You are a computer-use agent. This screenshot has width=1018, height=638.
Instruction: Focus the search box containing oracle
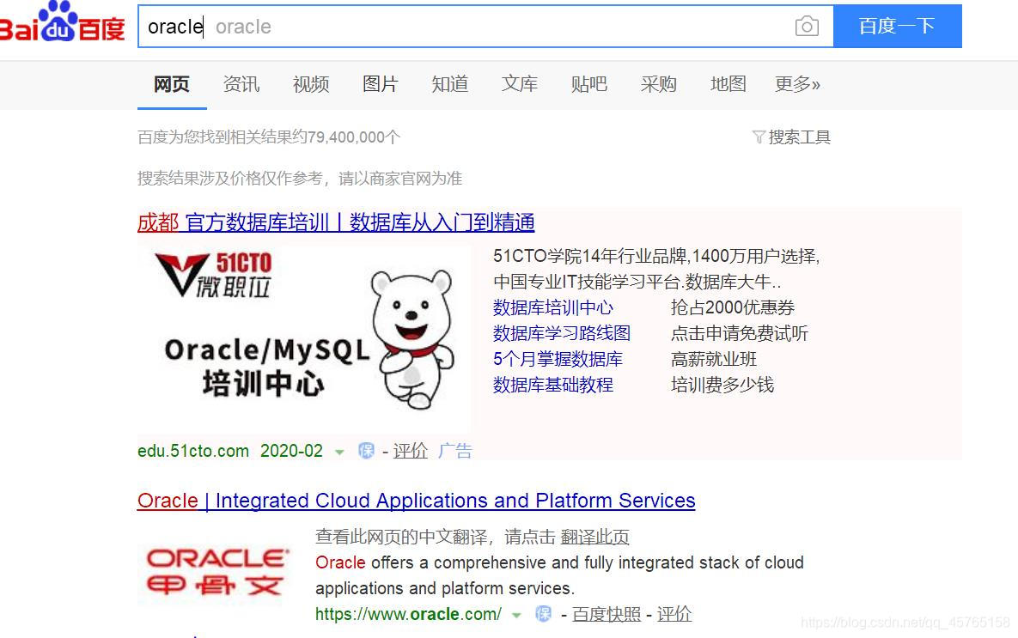[485, 27]
